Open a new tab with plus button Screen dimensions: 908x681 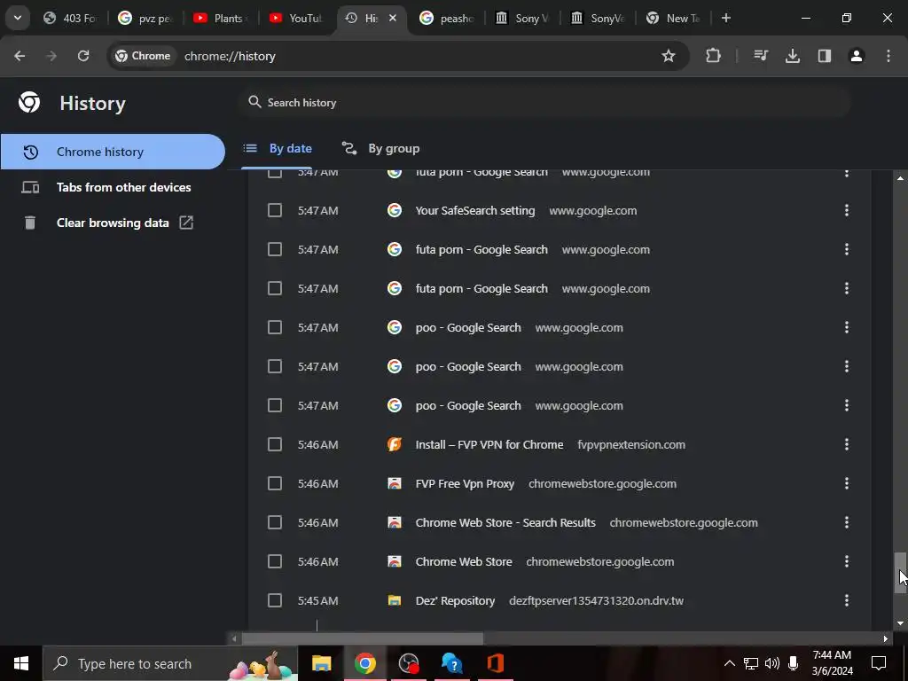click(x=725, y=18)
